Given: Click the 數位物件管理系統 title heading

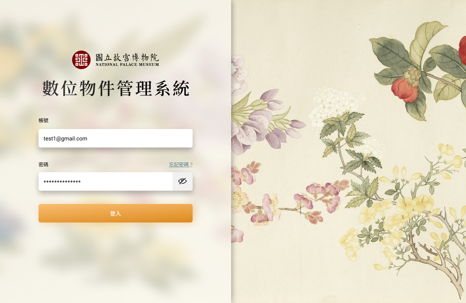Looking at the screenshot, I should click(116, 89).
